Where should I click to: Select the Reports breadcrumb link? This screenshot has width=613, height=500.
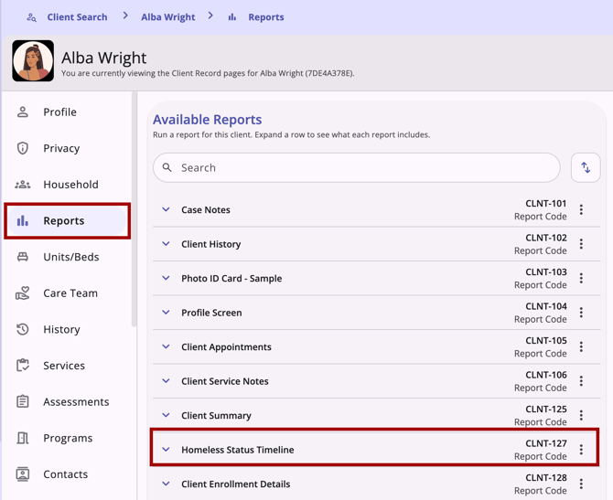(x=266, y=17)
